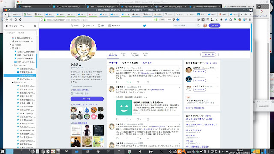The image size is (274, 154).
Task: Reload the page in Firefox
Action: [16, 20]
